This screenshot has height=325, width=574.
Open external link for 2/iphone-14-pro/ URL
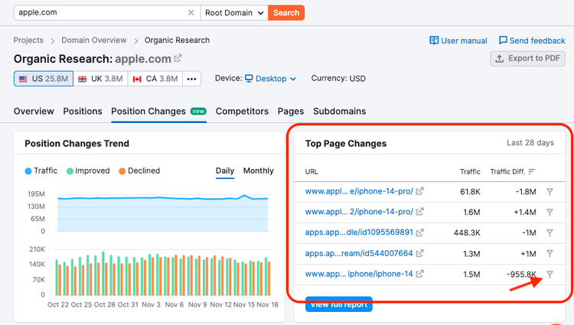click(x=419, y=212)
